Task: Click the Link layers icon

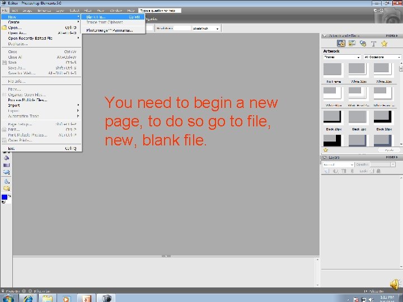Action: [353, 171]
